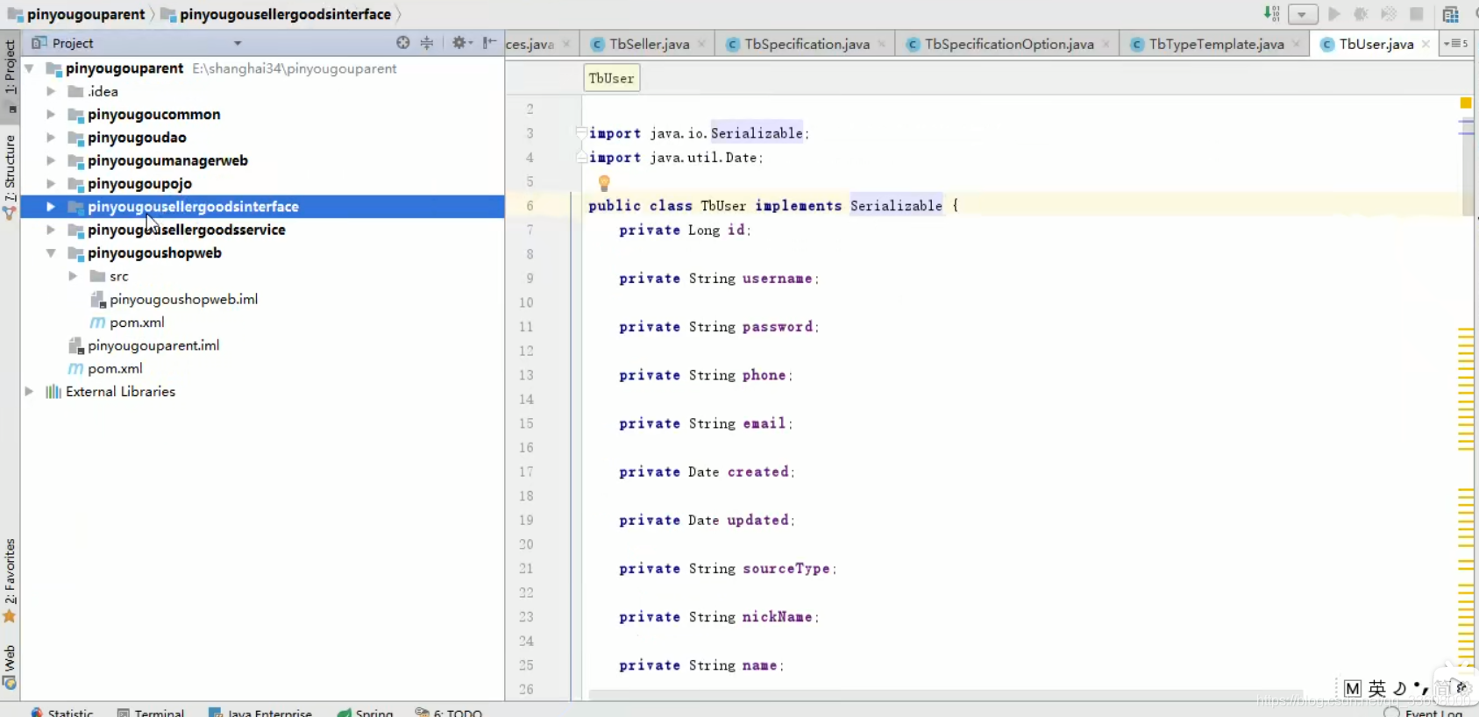Open the Statistic tool window

pos(62,713)
